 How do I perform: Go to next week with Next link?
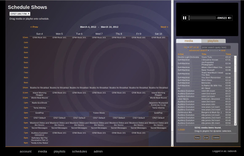click(x=164, y=27)
